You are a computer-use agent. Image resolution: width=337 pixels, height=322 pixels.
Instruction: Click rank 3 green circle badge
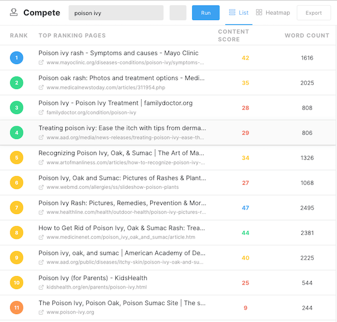[x=16, y=108]
